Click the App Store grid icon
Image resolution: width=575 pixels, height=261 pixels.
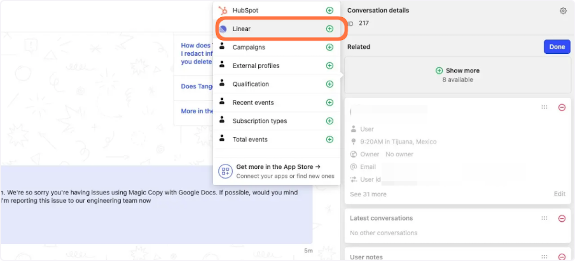225,171
